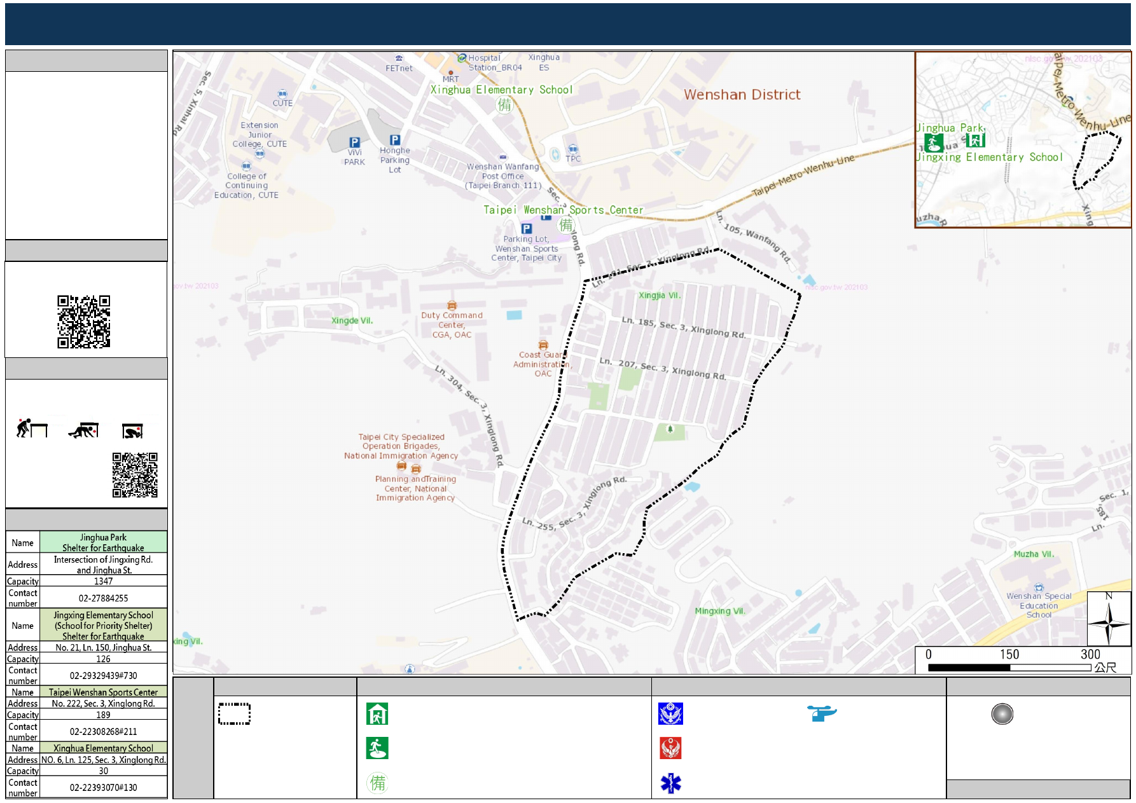Select the cover pictogram (person crawling under table)
The image size is (1136, 803).
(83, 430)
